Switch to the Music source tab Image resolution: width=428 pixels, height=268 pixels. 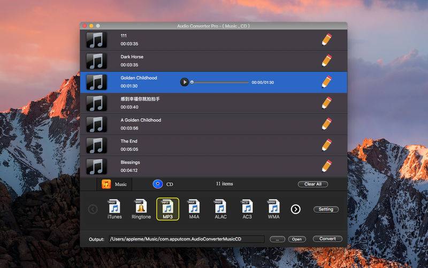click(114, 184)
